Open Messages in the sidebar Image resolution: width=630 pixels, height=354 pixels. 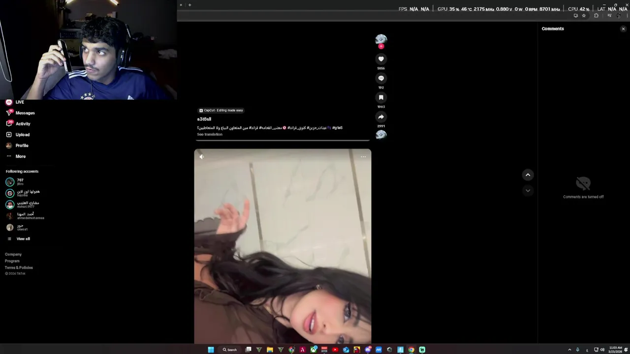20,113
